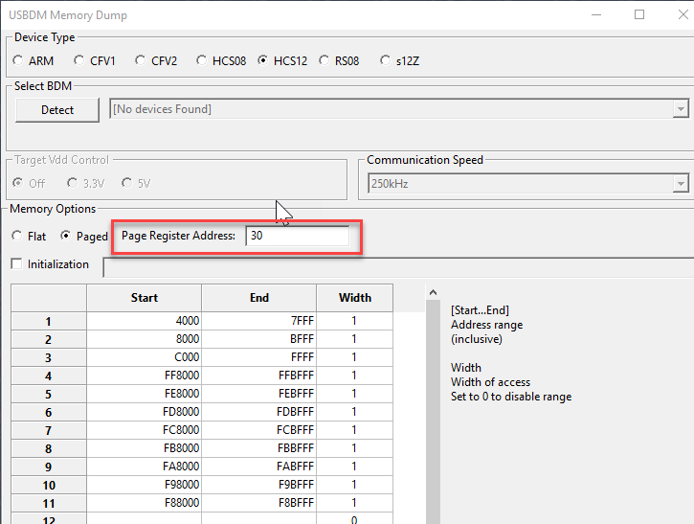Click Start cell FC8000
Viewport: 694px width, 524px height.
click(x=145, y=430)
